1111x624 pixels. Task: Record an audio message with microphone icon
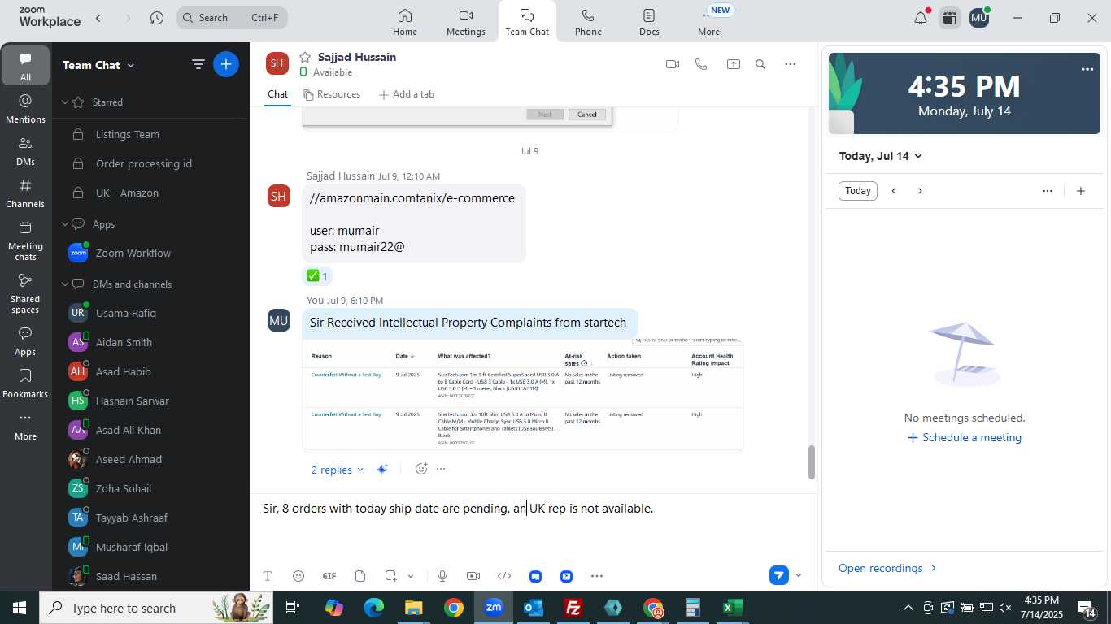click(x=442, y=576)
